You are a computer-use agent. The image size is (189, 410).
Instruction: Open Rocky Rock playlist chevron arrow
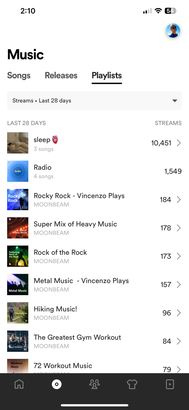click(179, 200)
